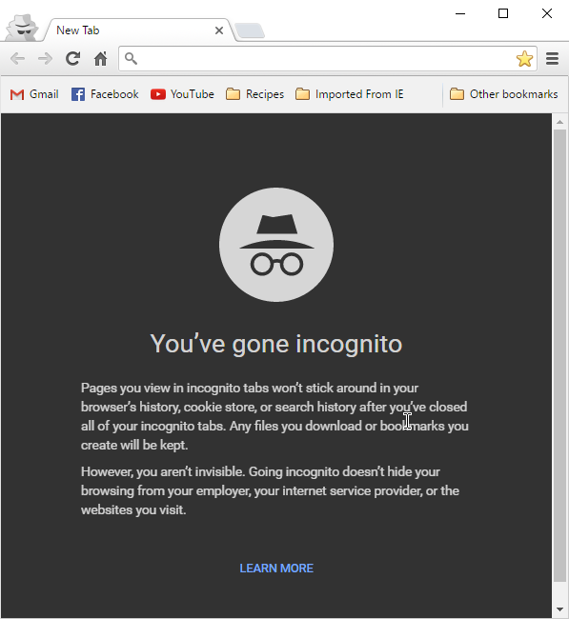Open the Facebook bookmark
The image size is (569, 619).
pos(105,94)
